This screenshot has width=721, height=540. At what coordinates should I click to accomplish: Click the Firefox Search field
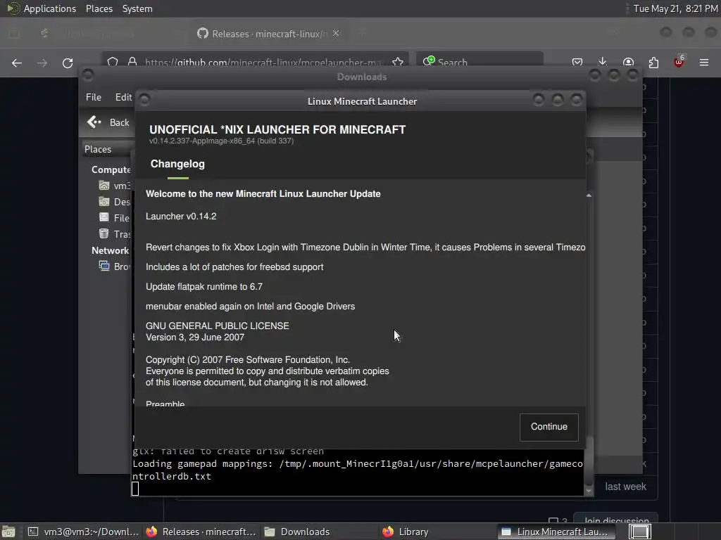tap(479, 62)
